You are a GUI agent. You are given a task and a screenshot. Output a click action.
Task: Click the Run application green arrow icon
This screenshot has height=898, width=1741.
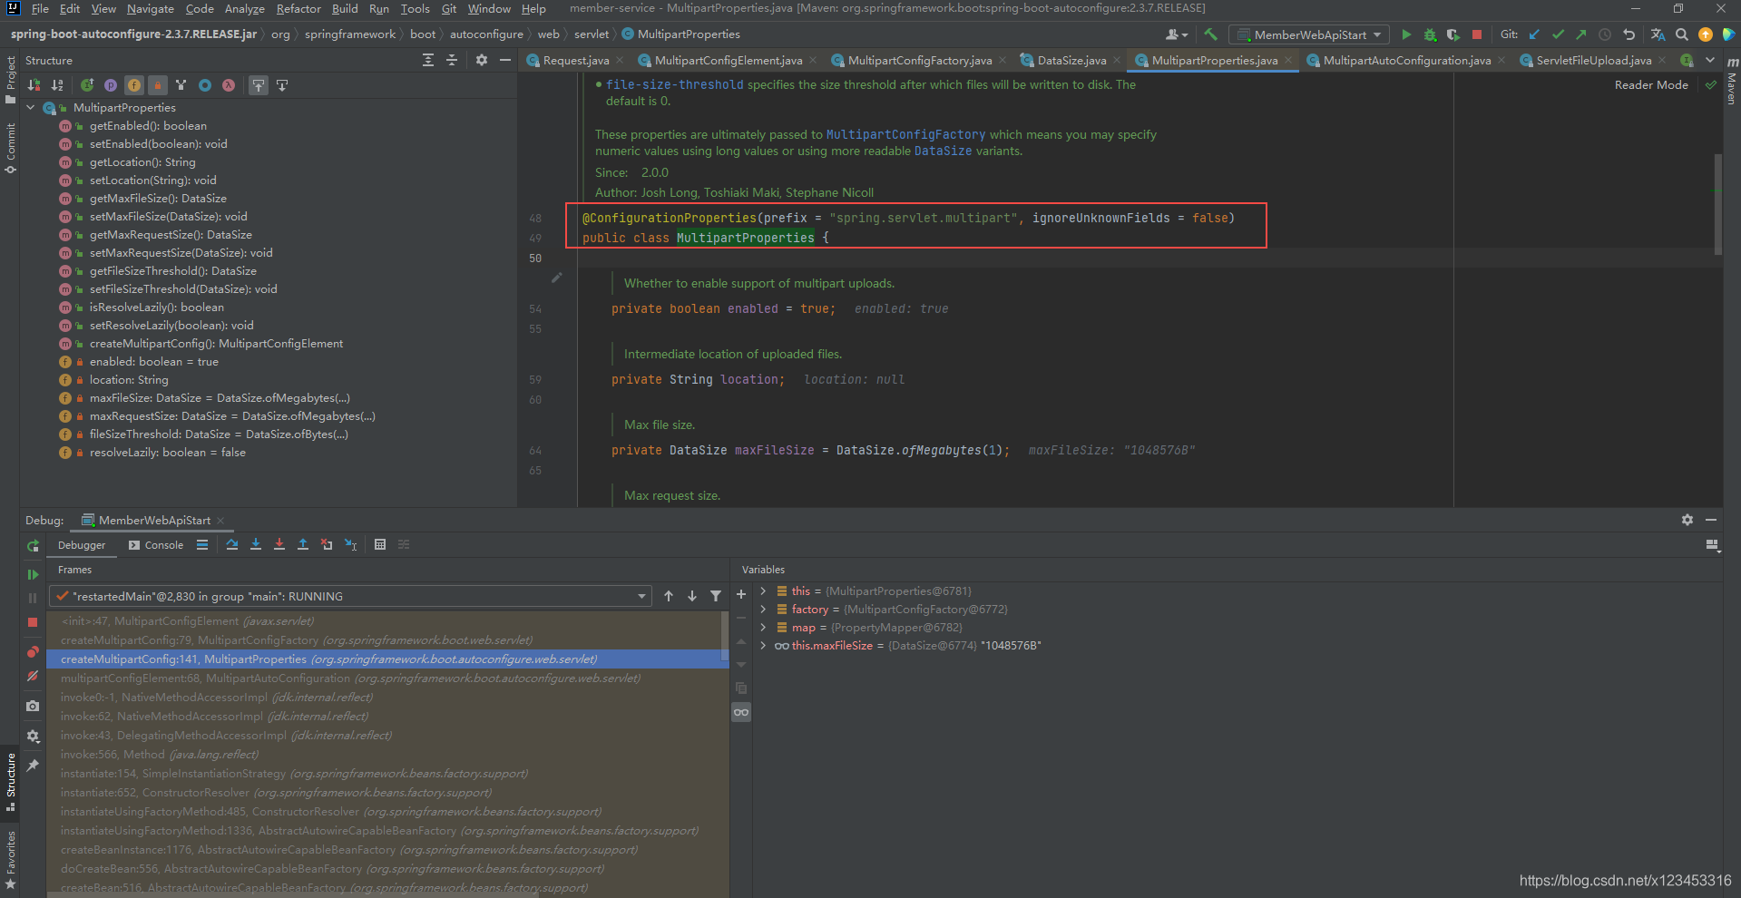[1406, 34]
